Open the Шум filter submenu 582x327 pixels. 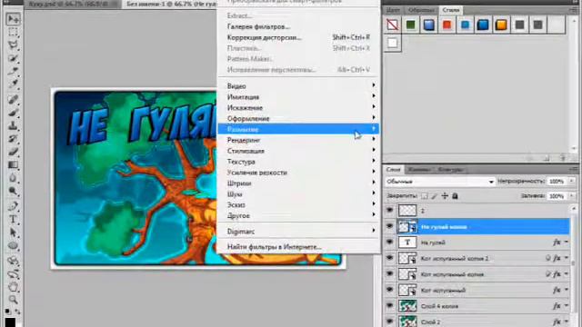298,193
